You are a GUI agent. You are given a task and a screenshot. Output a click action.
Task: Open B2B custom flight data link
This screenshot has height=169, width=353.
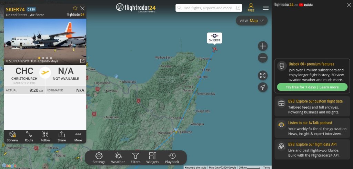(315, 101)
